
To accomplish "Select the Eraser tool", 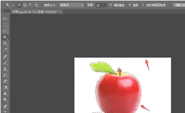I will 5,81.
